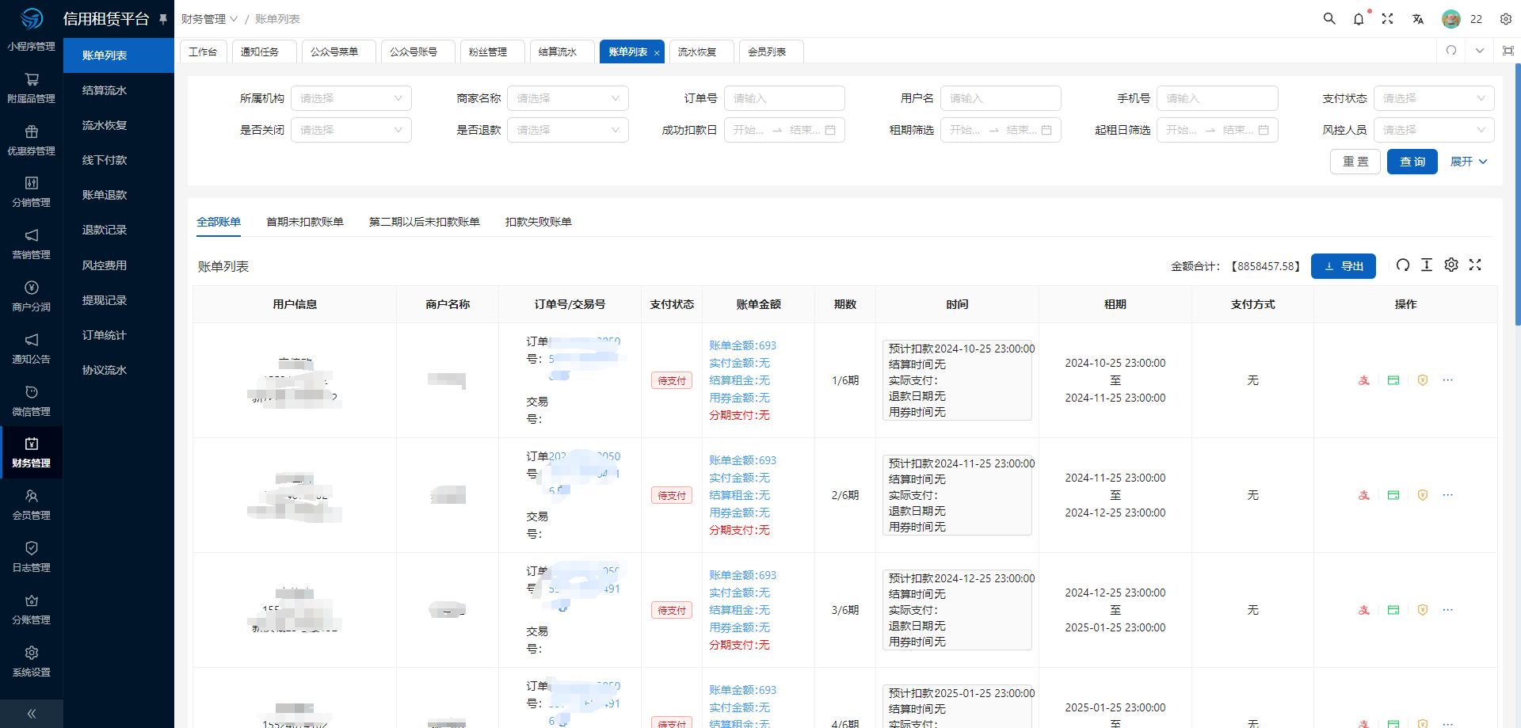
Task: Open 财务管理 breadcrumb dropdown
Action: click(x=209, y=19)
